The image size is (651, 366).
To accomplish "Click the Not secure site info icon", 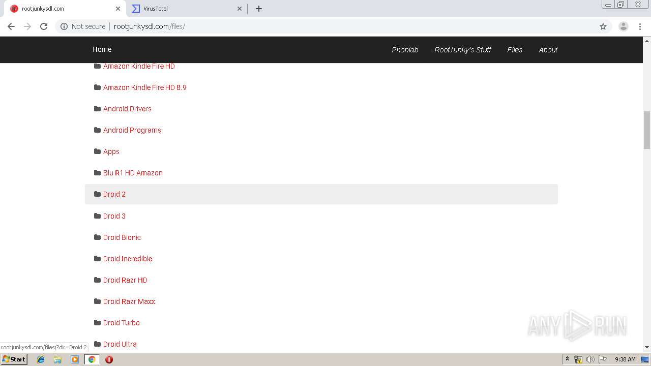I will click(64, 26).
